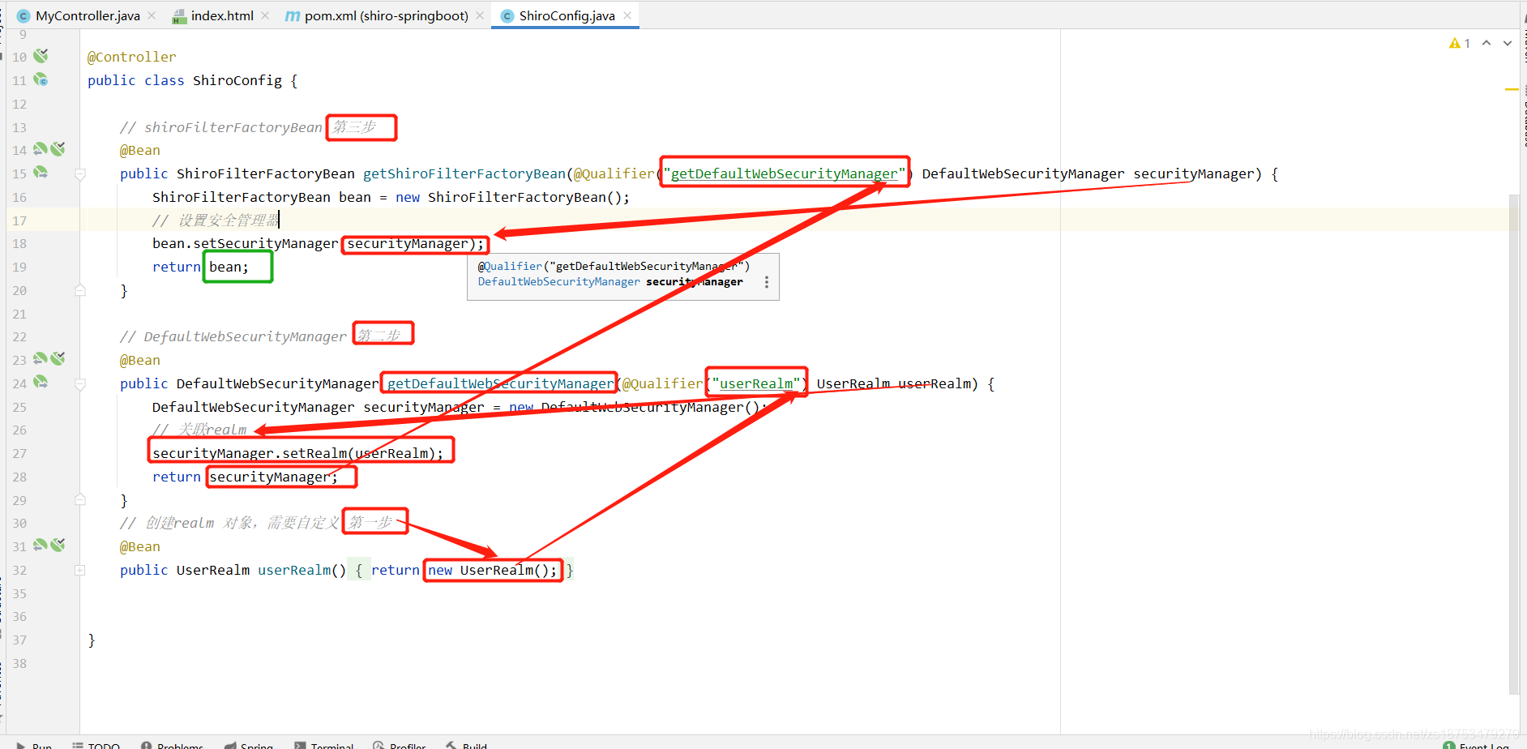The height and width of the screenshot is (749, 1527).
Task: Click "getDefaultWebSecurityManager" qualifier string on line 15
Action: click(785, 173)
